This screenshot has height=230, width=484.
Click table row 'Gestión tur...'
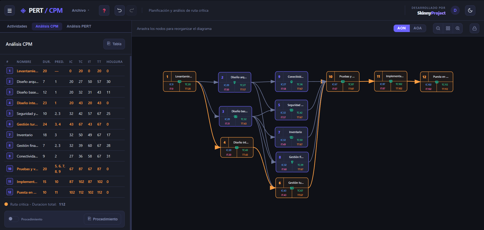(65, 124)
